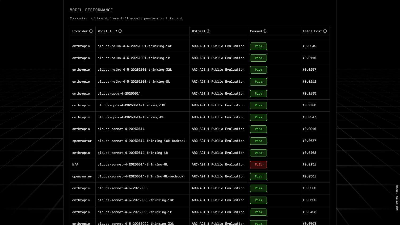Click the Dataset column info icon
The width and height of the screenshot is (400, 225).
click(x=208, y=31)
